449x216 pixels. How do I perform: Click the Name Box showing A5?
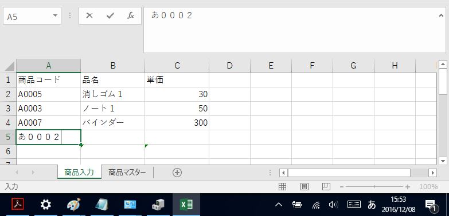pyautogui.click(x=27, y=15)
